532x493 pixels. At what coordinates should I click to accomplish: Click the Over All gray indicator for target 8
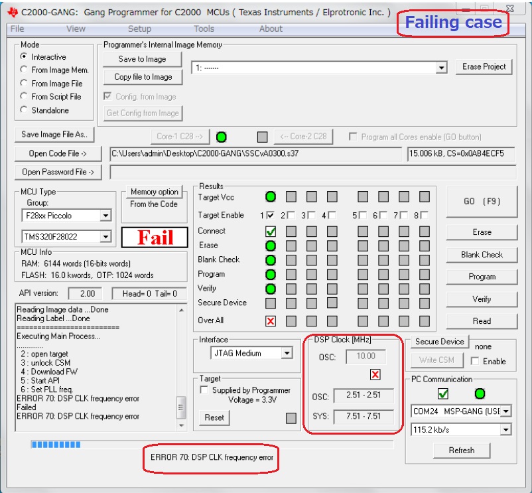(x=424, y=321)
